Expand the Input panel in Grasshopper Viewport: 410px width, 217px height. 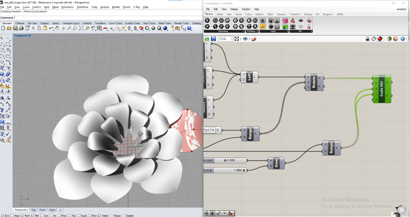point(287,31)
